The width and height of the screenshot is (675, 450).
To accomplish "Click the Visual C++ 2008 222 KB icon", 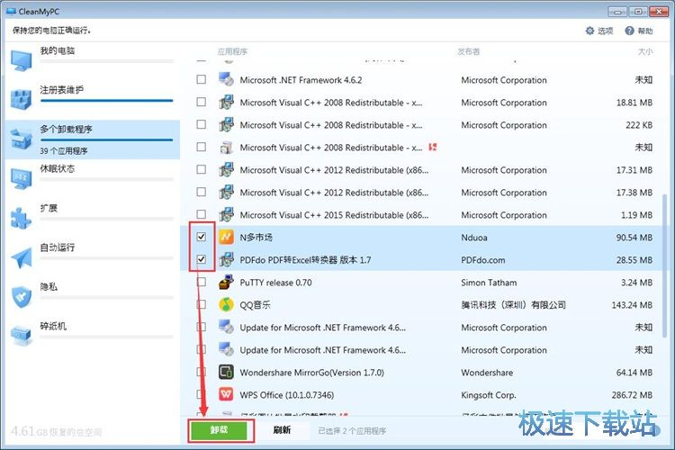I will [x=227, y=124].
